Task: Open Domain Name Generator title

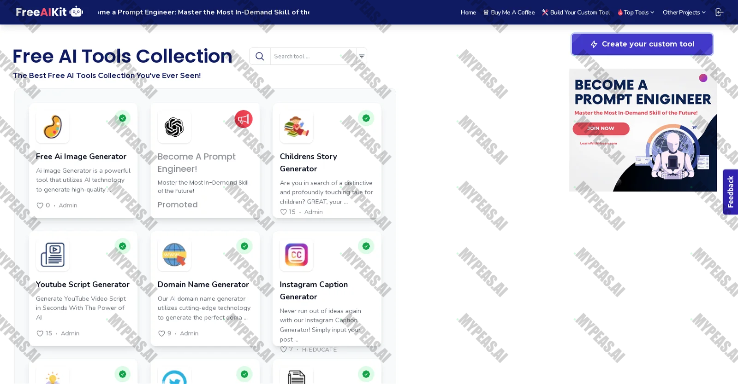Action: (203, 285)
